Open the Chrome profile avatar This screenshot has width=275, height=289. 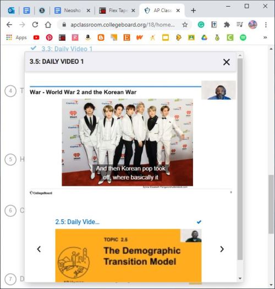pyautogui.click(x=252, y=25)
